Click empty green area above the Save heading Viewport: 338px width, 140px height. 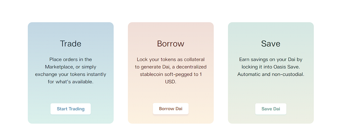point(271,31)
